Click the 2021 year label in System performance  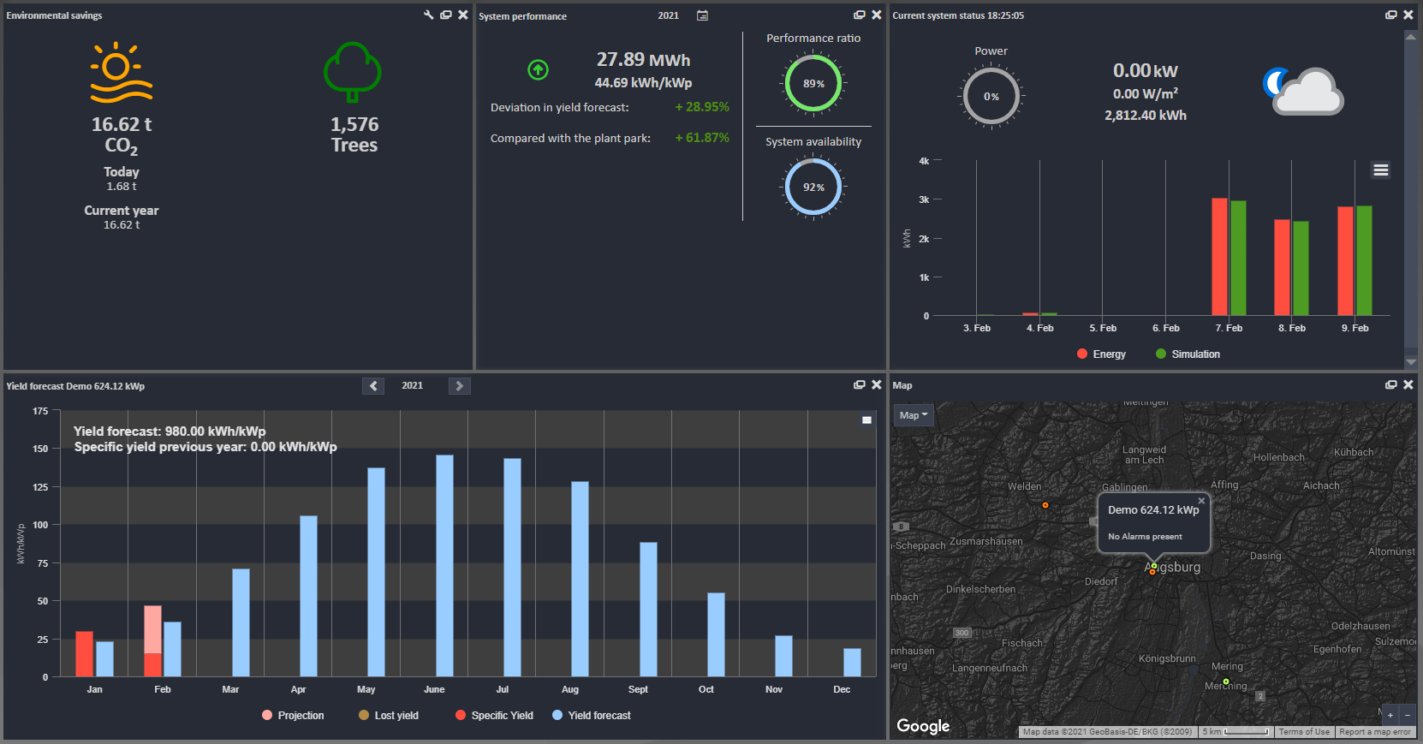pyautogui.click(x=669, y=15)
